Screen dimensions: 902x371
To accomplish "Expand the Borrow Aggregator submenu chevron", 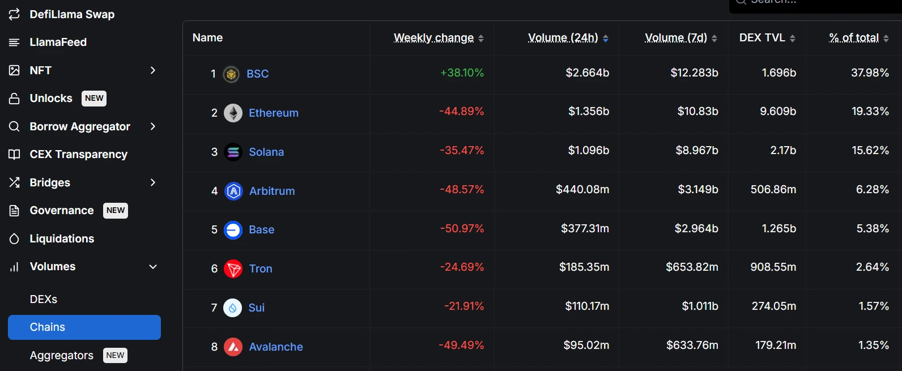I will (x=152, y=126).
